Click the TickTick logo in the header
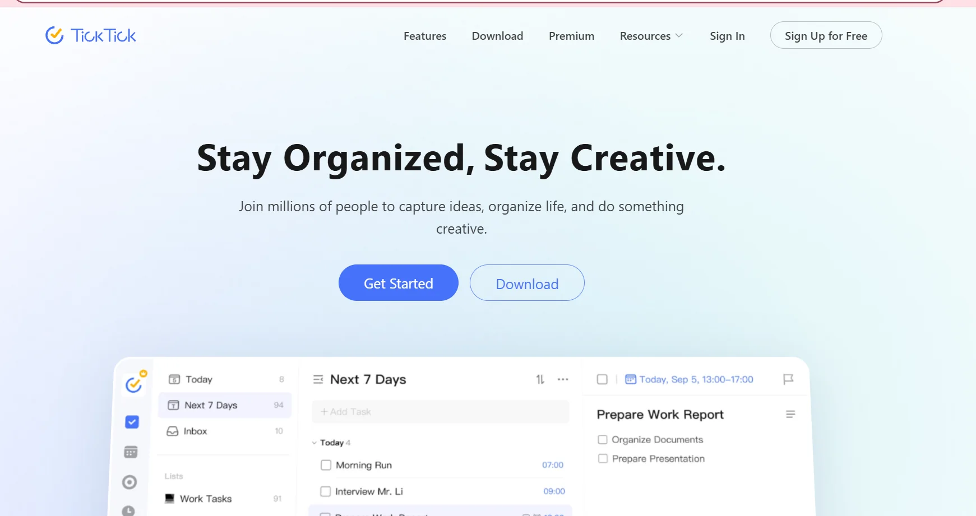Image resolution: width=976 pixels, height=516 pixels. tap(91, 36)
